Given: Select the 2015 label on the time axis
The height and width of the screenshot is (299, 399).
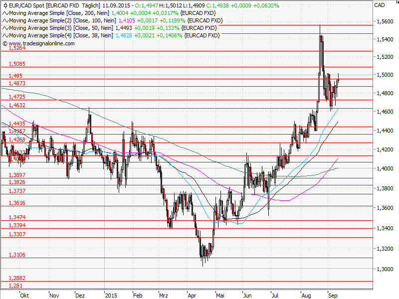Looking at the screenshot, I should point(112,295).
